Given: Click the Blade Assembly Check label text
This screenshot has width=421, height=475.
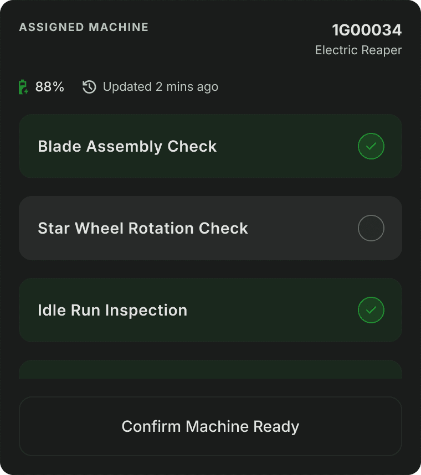Looking at the screenshot, I should [127, 147].
